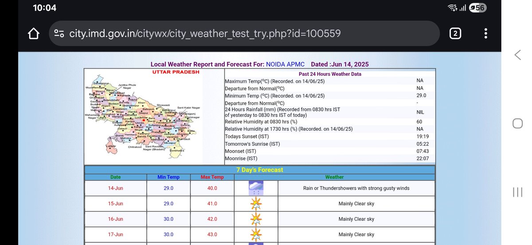Viewport: 532px width, 245px height.
Task: Click the NOIDA APMC station link
Action: click(285, 64)
